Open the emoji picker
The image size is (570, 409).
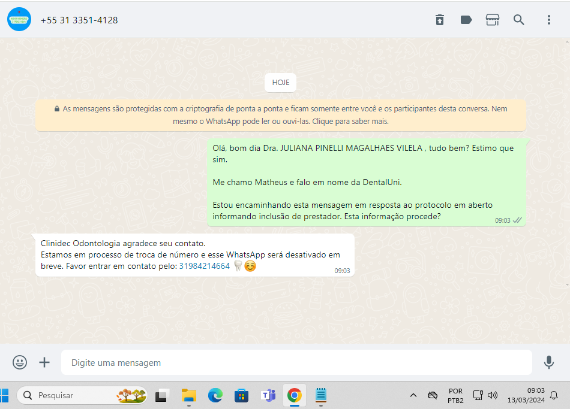tap(20, 362)
